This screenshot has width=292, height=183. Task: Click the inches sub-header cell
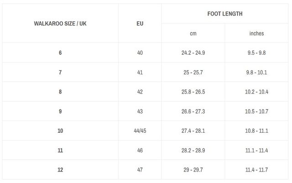tap(256, 33)
